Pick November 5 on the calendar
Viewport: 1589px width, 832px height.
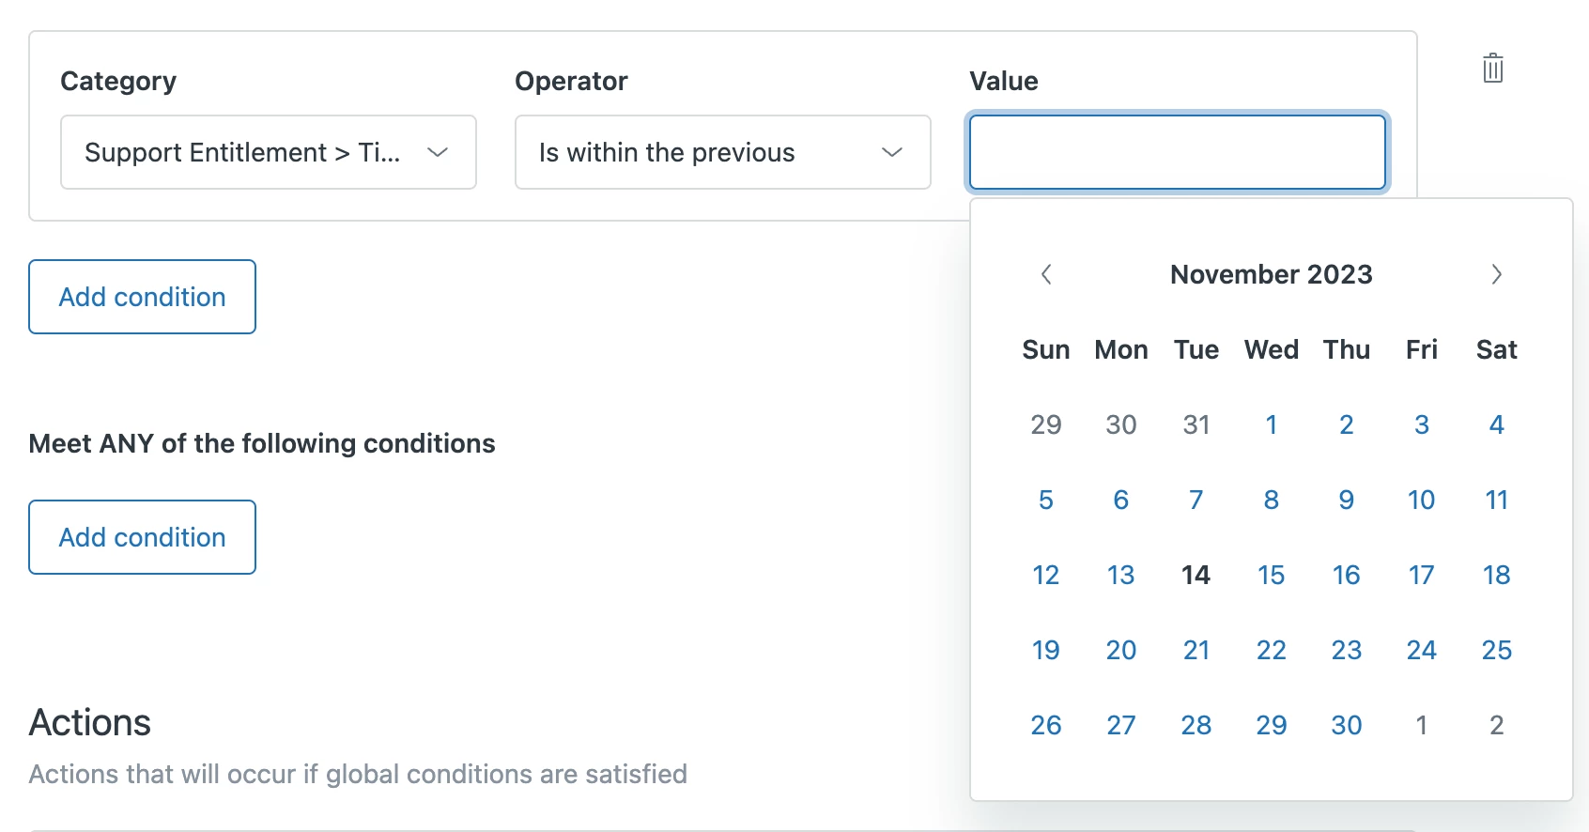[x=1045, y=500]
